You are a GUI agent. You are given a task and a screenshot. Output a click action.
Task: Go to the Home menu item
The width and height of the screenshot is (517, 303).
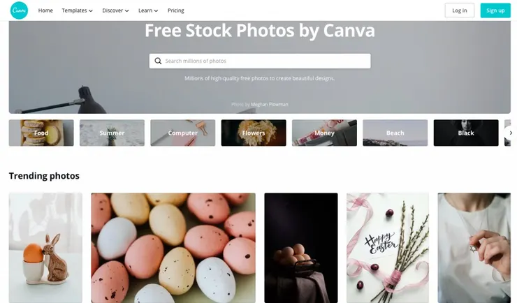pyautogui.click(x=45, y=10)
